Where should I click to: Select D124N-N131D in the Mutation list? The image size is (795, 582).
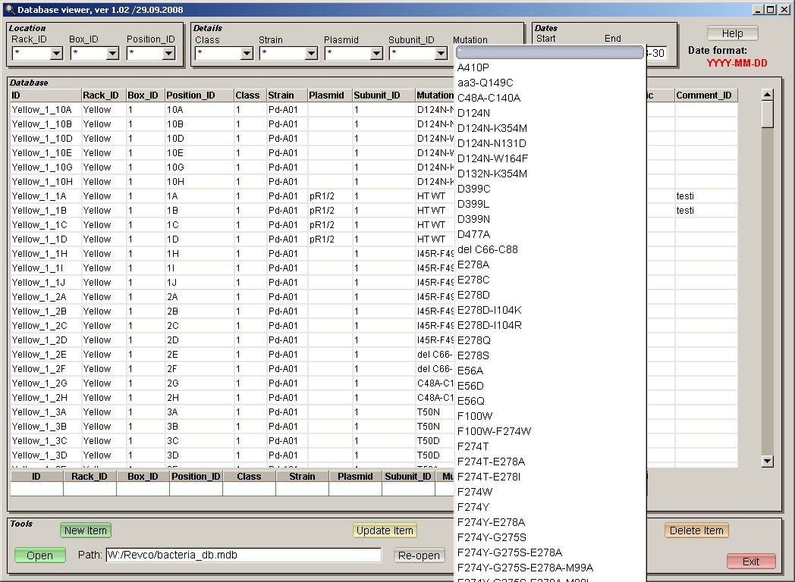click(550, 143)
